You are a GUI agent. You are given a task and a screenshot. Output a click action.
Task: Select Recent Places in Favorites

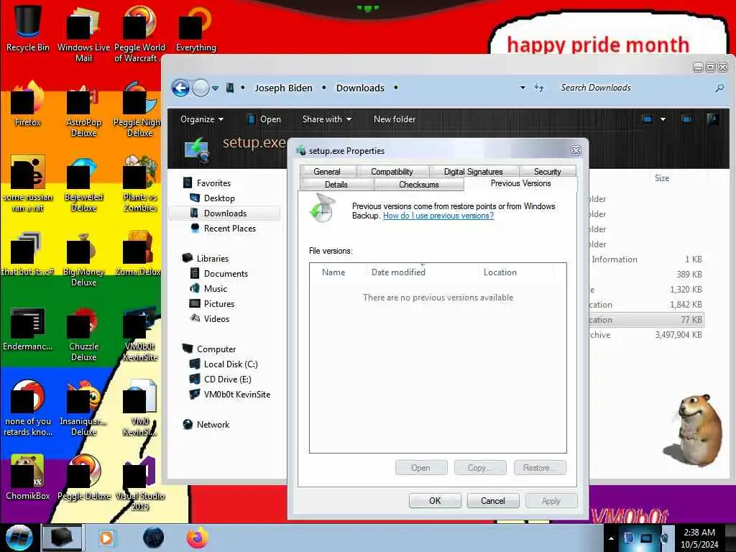(x=229, y=228)
